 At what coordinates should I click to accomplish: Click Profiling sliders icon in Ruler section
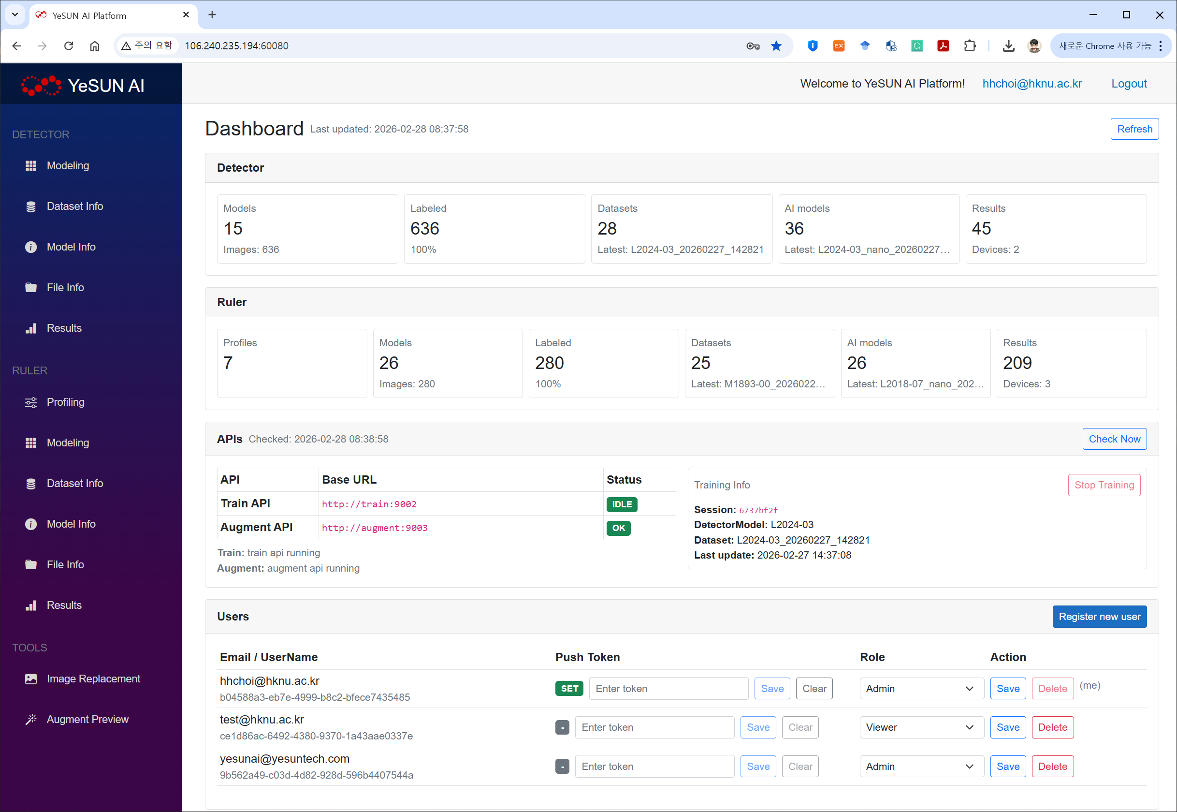click(31, 402)
